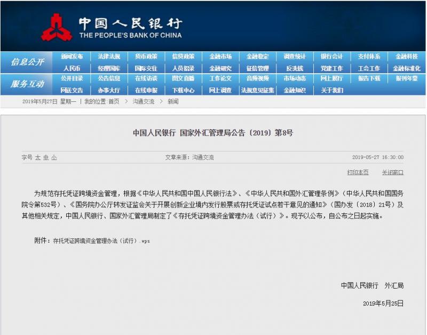427x335 pixels.
Task: Open the 音频视频 section
Action: (258, 78)
